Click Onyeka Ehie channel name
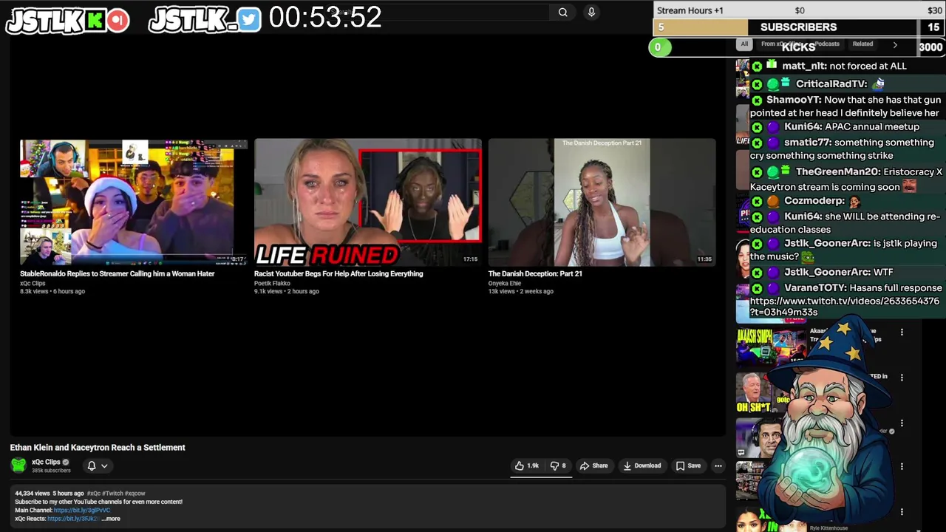Viewport: 946px width, 532px height. [505, 283]
